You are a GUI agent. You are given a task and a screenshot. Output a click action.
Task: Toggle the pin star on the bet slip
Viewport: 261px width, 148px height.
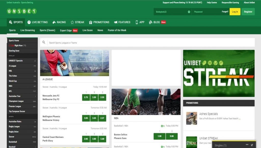point(252,145)
